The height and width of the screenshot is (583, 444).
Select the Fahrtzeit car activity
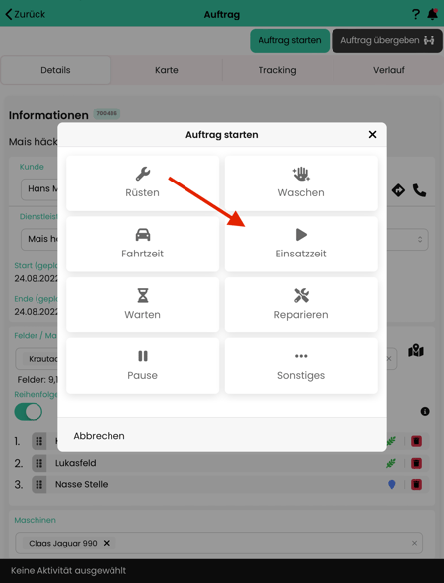142,244
